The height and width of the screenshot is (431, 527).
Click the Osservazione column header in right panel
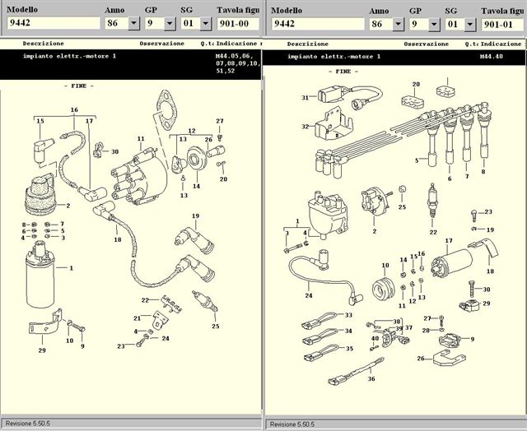[427, 43]
